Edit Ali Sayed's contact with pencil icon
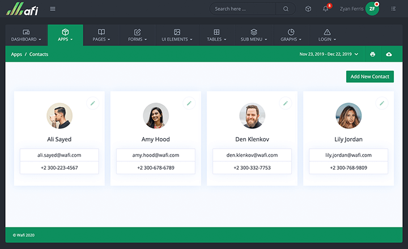The height and width of the screenshot is (249, 408). (x=93, y=103)
